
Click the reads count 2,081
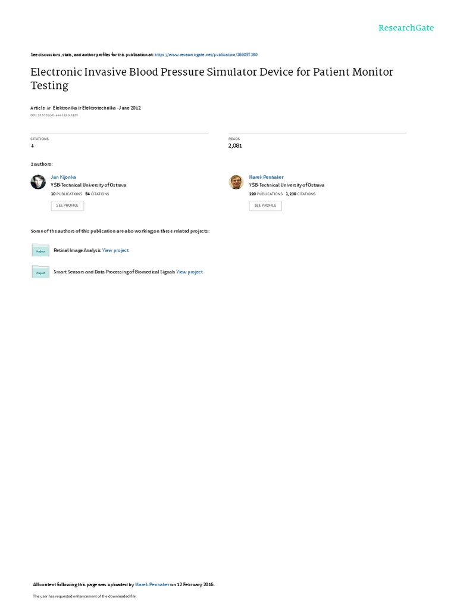tap(235, 146)
